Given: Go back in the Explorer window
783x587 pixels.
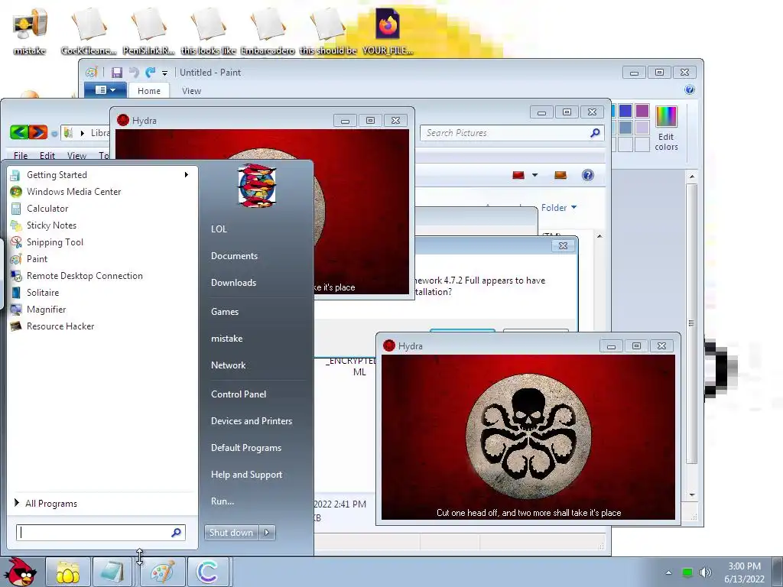Looking at the screenshot, I should pos(19,132).
